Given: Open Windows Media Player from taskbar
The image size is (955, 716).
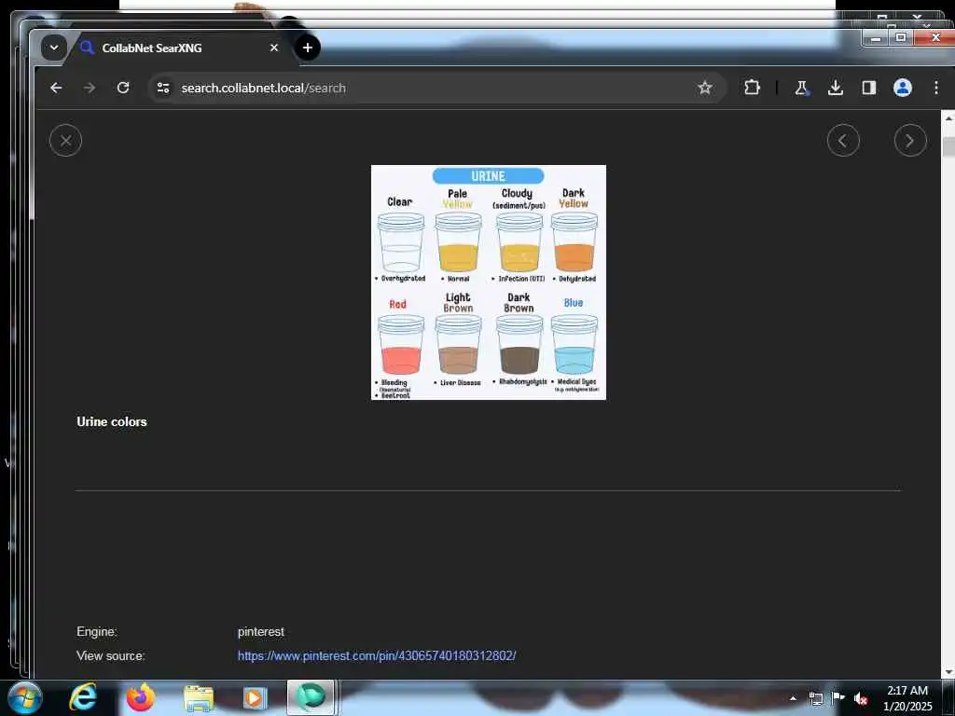Looking at the screenshot, I should point(256,697).
